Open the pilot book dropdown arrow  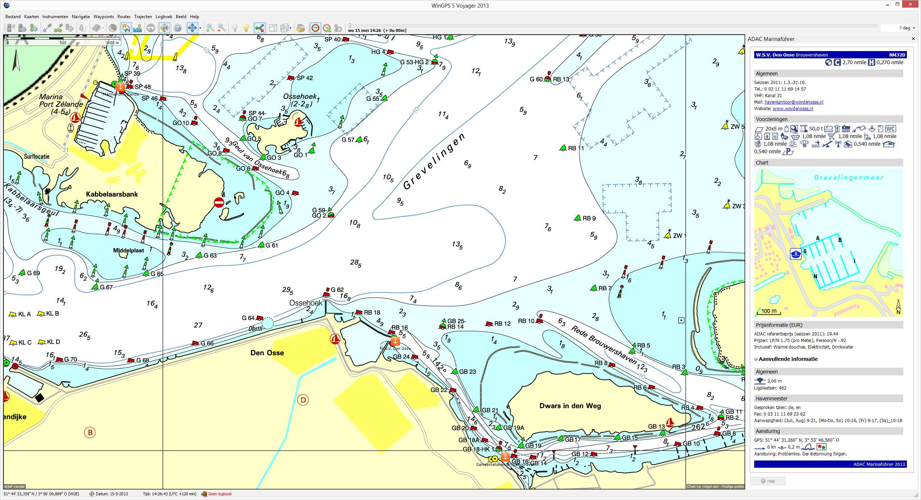coord(103,28)
